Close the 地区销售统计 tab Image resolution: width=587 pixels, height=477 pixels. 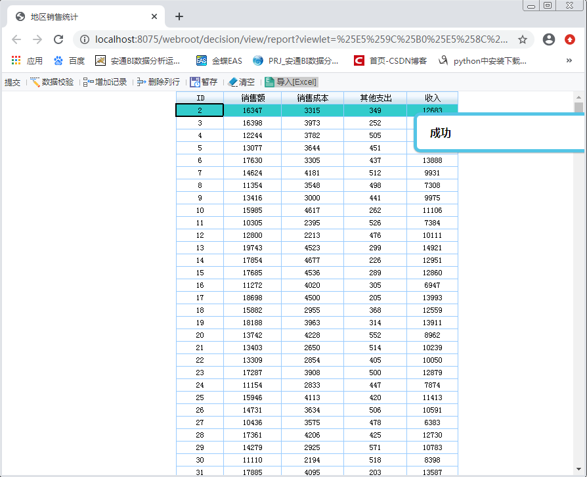[154, 16]
